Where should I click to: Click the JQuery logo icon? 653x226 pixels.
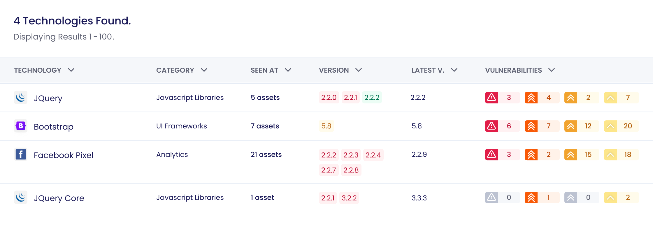point(21,97)
